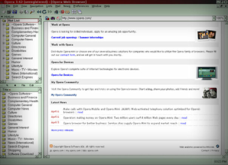
Task: Click the padlock icon beside the address bar
Action: (47, 18)
